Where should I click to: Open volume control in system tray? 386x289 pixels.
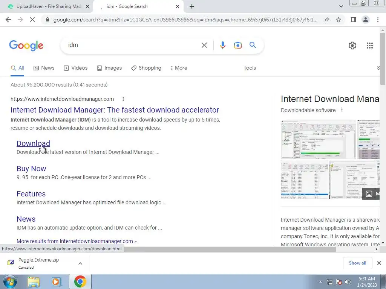[x=348, y=282]
